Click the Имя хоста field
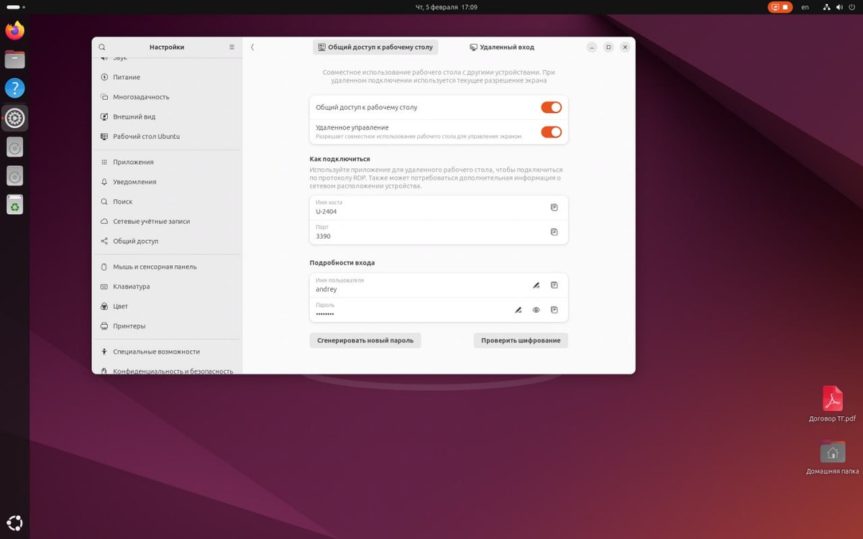This screenshot has height=539, width=863. [x=439, y=208]
